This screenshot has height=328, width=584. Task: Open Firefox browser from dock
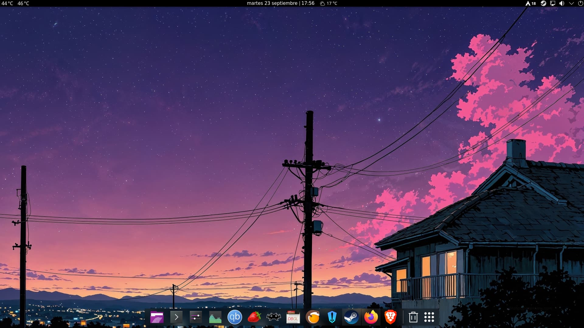tap(371, 317)
